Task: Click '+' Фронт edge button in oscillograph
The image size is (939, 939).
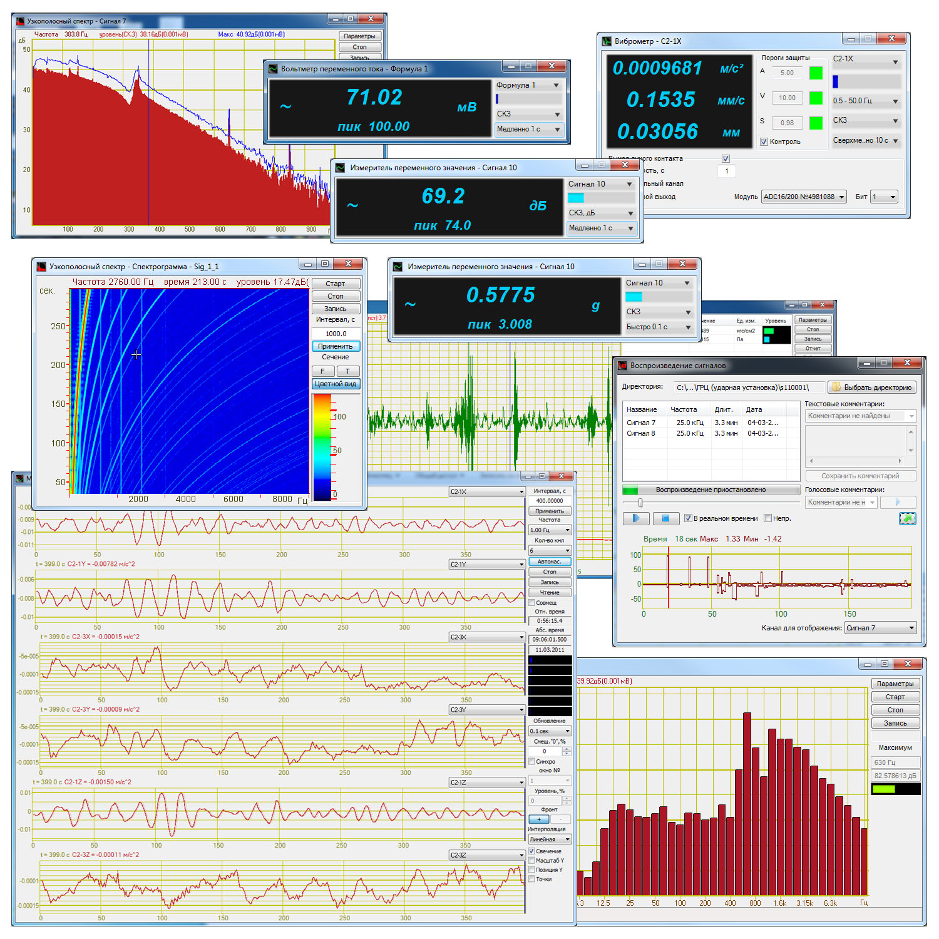Action: (539, 819)
